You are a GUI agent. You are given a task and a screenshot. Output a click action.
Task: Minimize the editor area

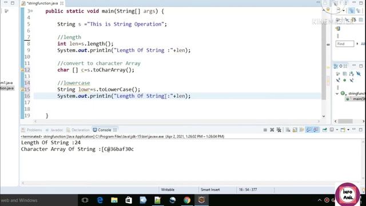click(318, 2)
